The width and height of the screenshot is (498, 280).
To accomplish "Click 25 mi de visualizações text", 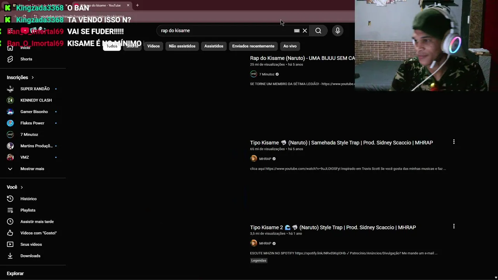I will [x=267, y=65].
